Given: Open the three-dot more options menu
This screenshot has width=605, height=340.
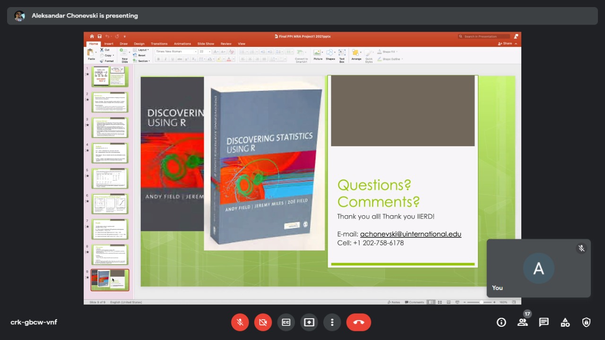Looking at the screenshot, I should [x=332, y=322].
